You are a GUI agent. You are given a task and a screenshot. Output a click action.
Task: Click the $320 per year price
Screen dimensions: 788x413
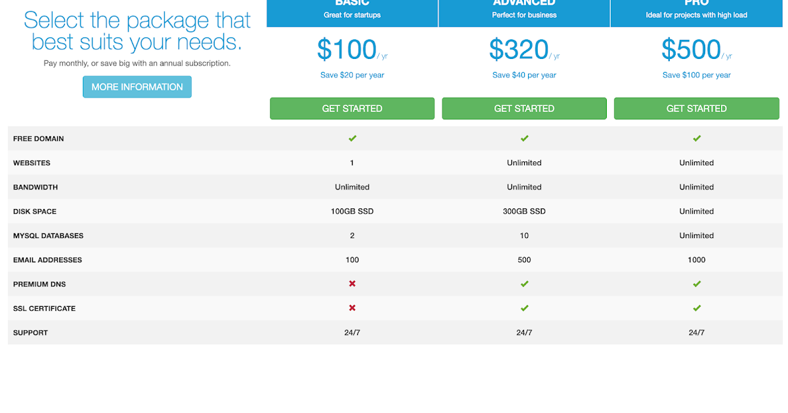pyautogui.click(x=520, y=50)
